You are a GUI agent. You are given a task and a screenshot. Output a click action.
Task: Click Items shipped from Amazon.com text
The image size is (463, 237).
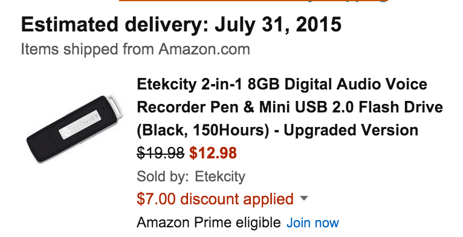coord(135,49)
